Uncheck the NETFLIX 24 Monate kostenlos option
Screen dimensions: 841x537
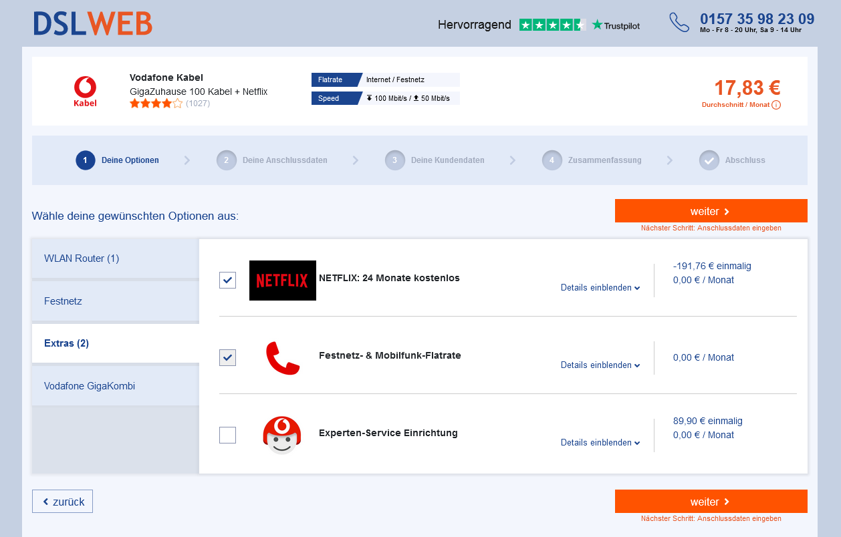click(227, 280)
